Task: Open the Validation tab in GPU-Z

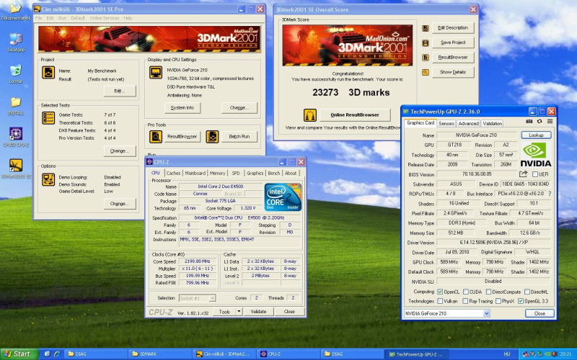Action: point(492,123)
